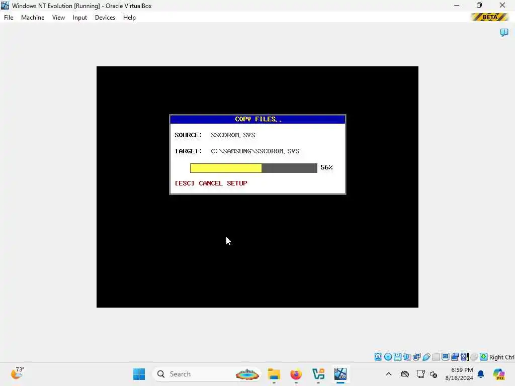Viewport: 515px width, 386px height.
Task: Click the greyed-out mouse integration icon
Action: click(474, 357)
